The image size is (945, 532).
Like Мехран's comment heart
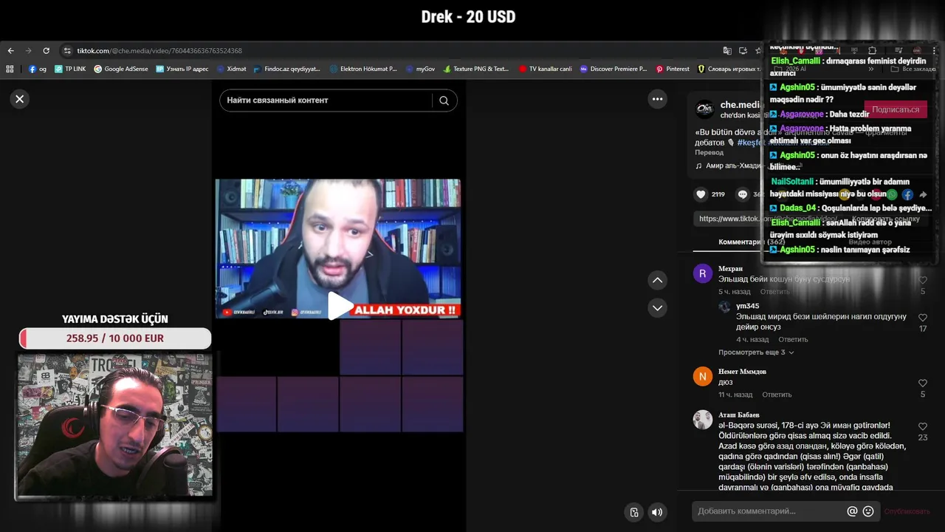click(x=923, y=280)
